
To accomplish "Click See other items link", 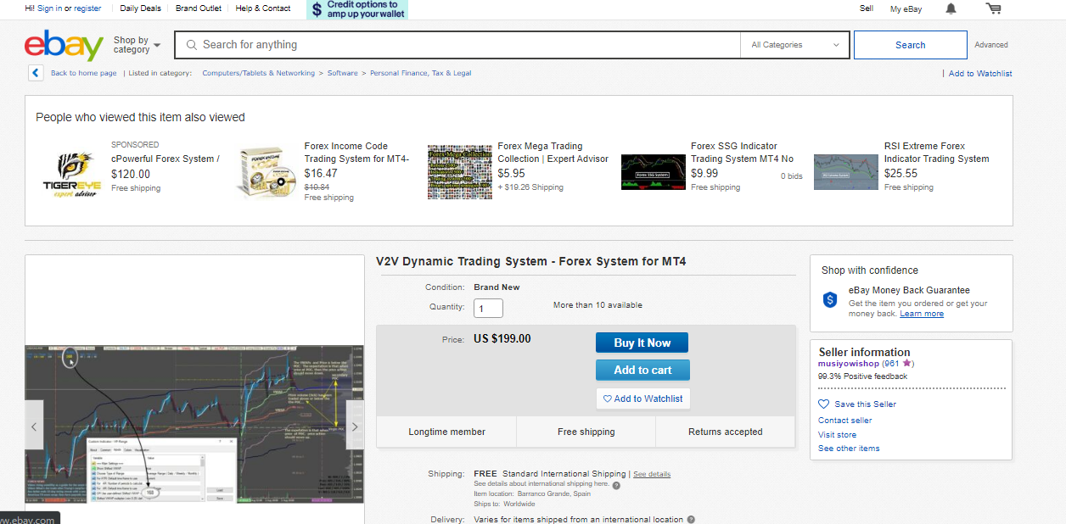I will point(849,449).
